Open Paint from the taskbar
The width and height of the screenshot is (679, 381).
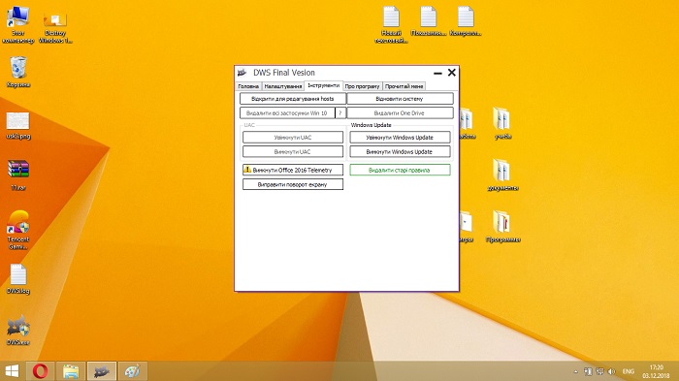coord(133,371)
